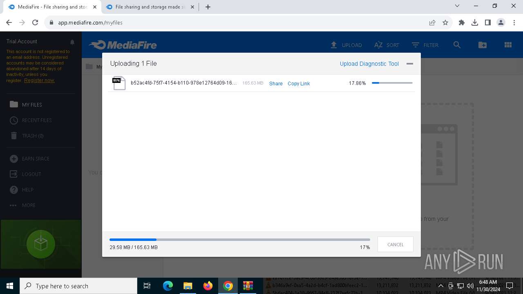This screenshot has width=523, height=294.
Task: Open a new browser tab
Action: point(208,7)
